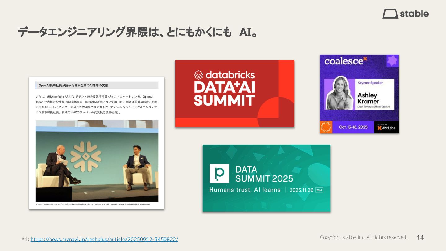Click the orange starburst icon on coalesce card
446x251 pixels.
pos(326,127)
